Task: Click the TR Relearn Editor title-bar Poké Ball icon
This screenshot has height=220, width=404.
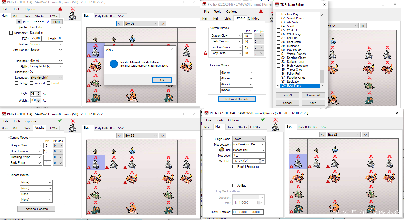Action: (277, 4)
